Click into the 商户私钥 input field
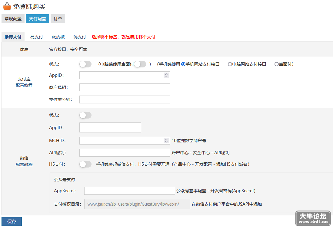Viewport: 333px width, 228px height. [125, 87]
